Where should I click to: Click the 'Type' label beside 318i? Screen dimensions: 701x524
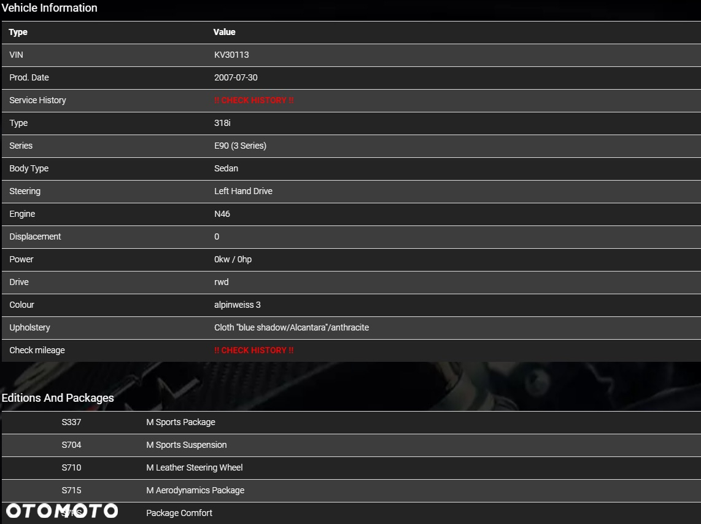(18, 123)
